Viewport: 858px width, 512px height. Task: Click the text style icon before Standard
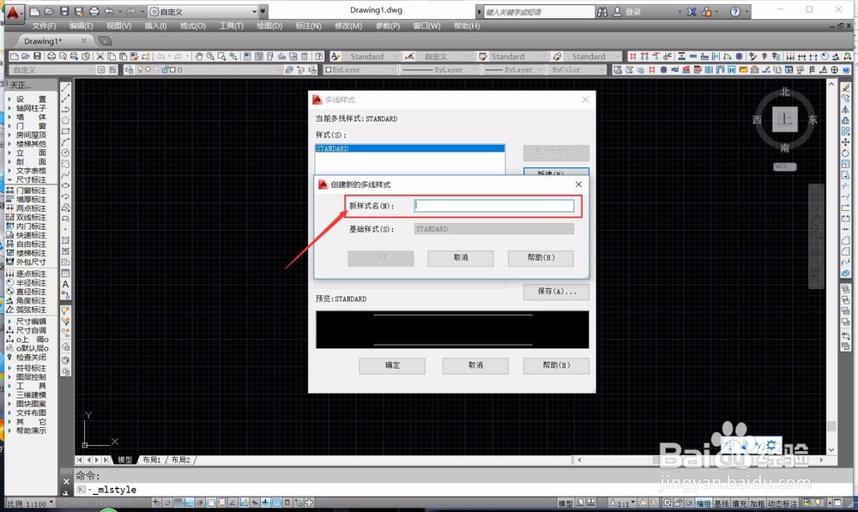[x=335, y=57]
